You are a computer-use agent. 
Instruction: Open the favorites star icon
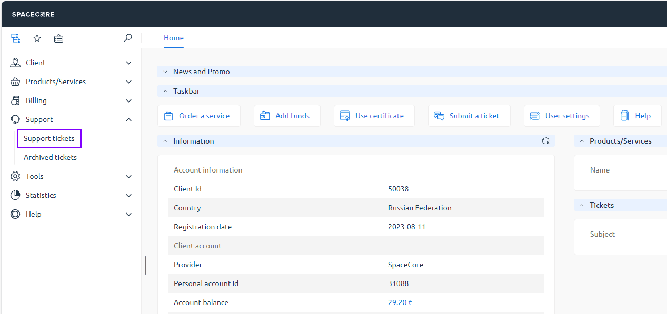point(37,38)
